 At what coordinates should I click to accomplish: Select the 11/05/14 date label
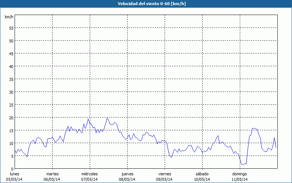point(239,179)
